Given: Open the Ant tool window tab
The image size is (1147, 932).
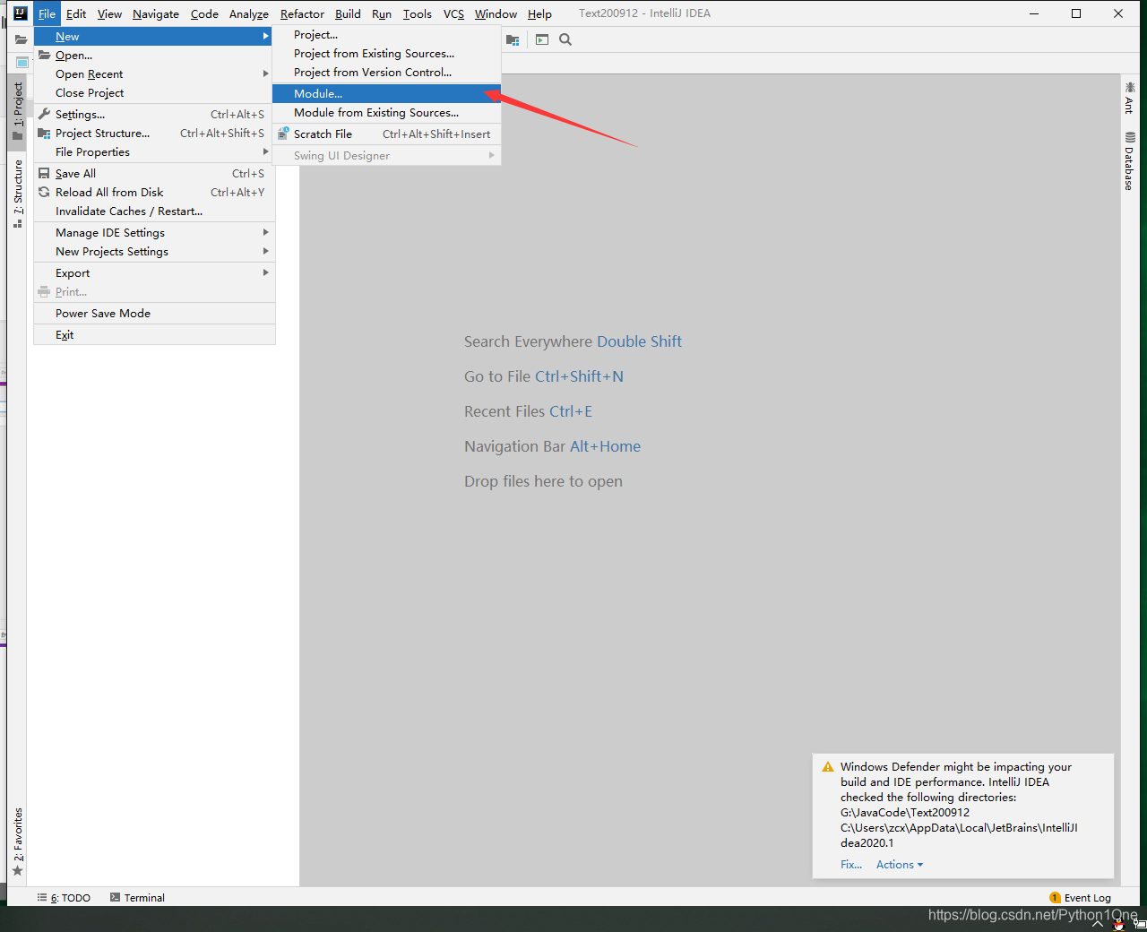Looking at the screenshot, I should click(1129, 98).
